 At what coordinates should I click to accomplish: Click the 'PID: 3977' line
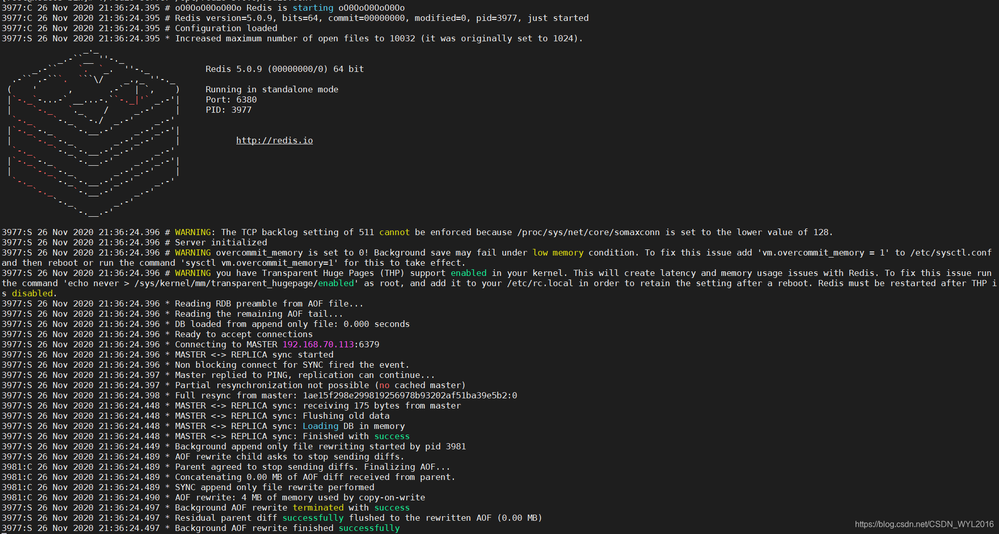click(229, 110)
